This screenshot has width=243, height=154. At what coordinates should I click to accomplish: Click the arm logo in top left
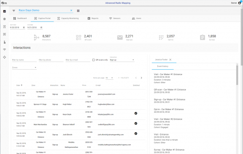tap(4, 3)
